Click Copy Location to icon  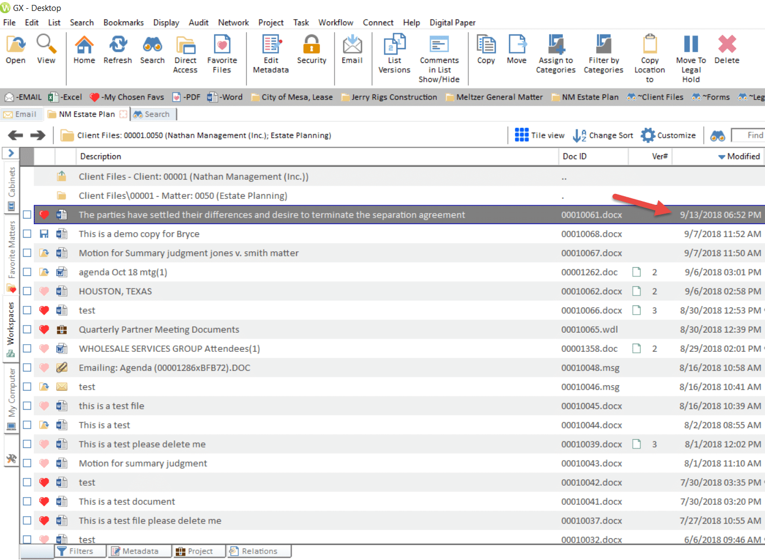pyautogui.click(x=650, y=59)
